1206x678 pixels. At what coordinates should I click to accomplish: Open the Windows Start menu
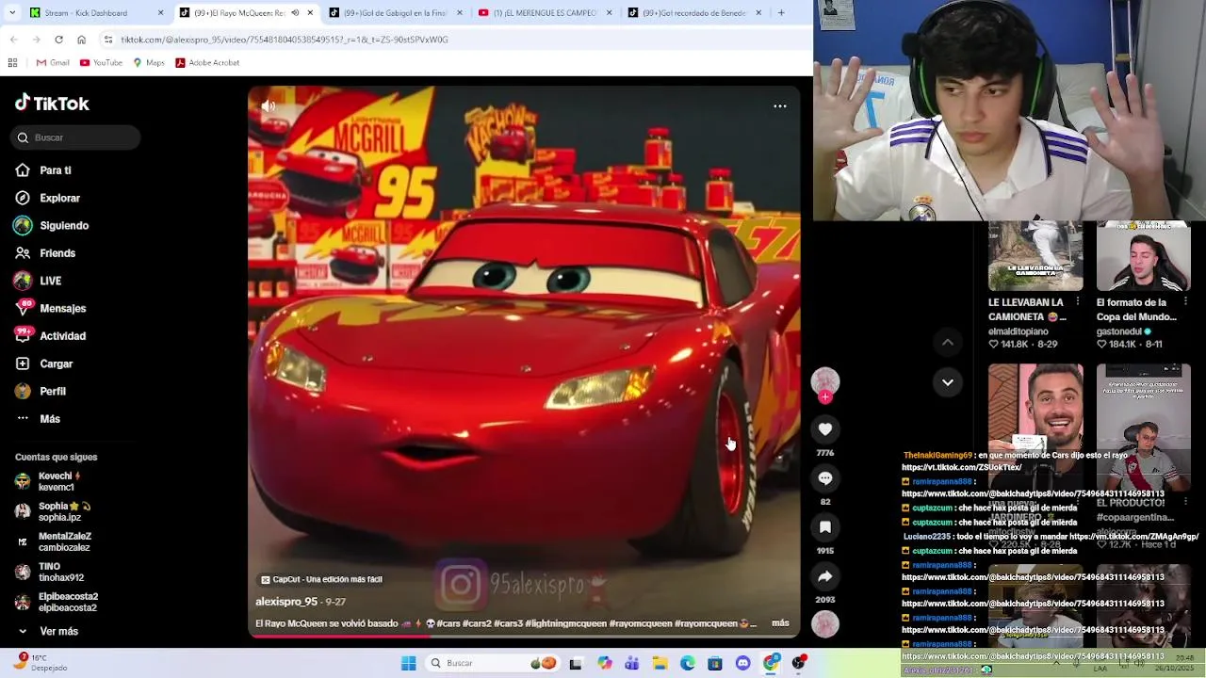click(409, 663)
